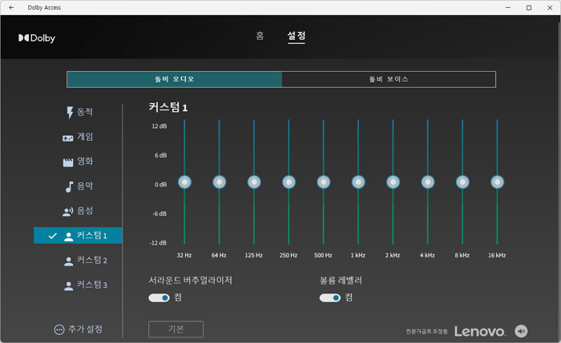The image size is (561, 343).
Task: Click the -6 dB scale label
Action: [159, 213]
